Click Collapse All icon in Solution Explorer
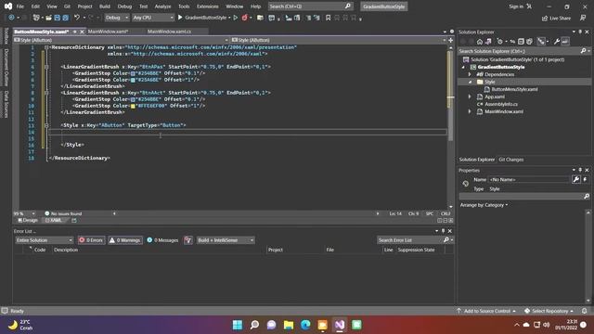The width and height of the screenshot is (594, 334). click(521, 42)
